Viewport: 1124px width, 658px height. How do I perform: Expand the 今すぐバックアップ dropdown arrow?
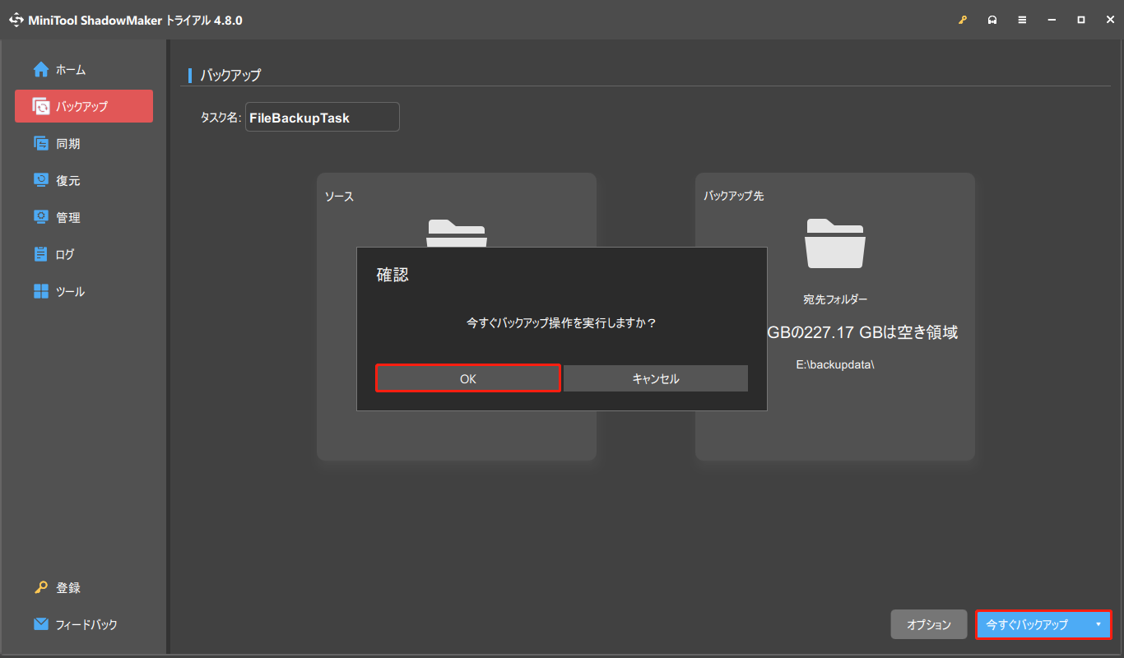(x=1098, y=624)
